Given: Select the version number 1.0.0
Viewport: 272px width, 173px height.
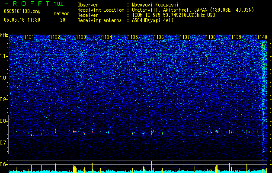Looking at the screenshot, I should (59, 4).
